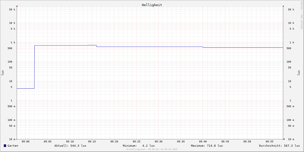304x152 pixels.
Task: Click the 09:55 time axis label
Action: click(270, 142)
